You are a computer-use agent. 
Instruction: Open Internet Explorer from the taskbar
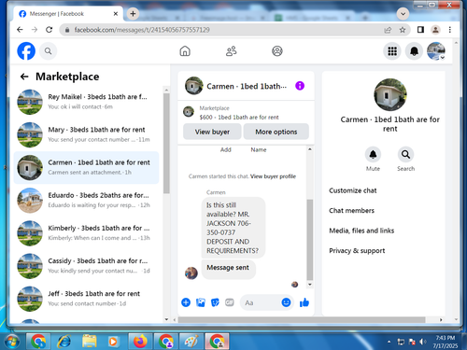pyautogui.click(x=64, y=342)
